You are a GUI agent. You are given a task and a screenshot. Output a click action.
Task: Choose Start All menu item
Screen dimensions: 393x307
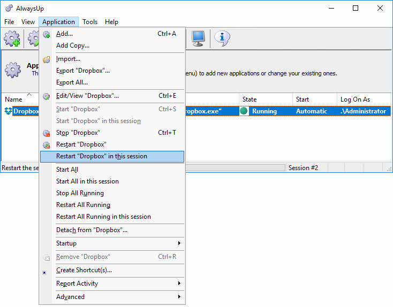[112, 170]
